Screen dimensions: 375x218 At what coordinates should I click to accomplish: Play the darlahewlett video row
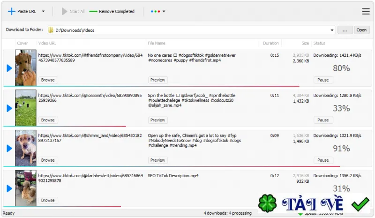9,188
